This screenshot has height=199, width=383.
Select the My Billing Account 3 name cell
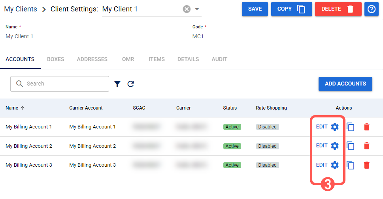[29, 165]
